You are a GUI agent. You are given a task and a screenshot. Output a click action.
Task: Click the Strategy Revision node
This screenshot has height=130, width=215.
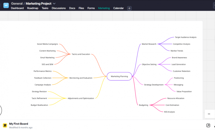(39, 92)
